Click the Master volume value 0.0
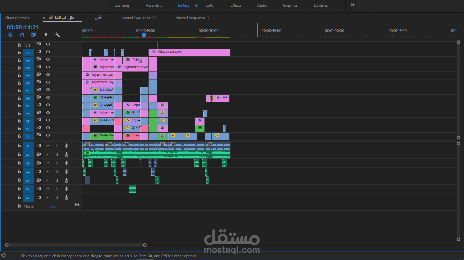 click(x=53, y=206)
